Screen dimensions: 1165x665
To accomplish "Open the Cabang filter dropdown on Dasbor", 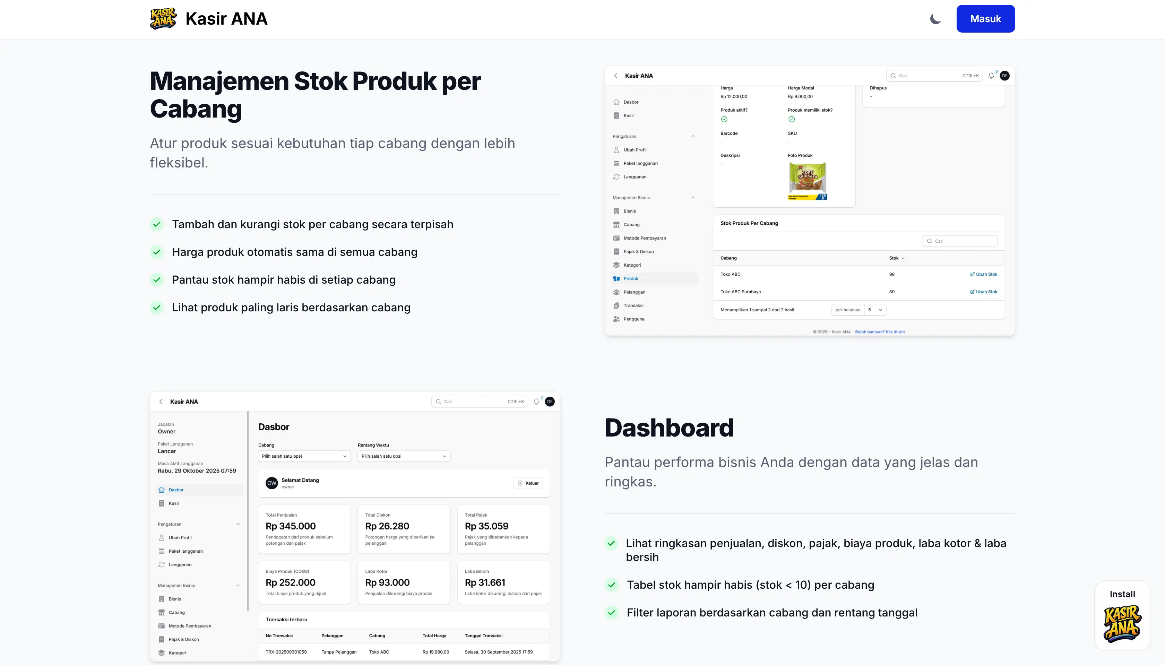I will click(304, 456).
